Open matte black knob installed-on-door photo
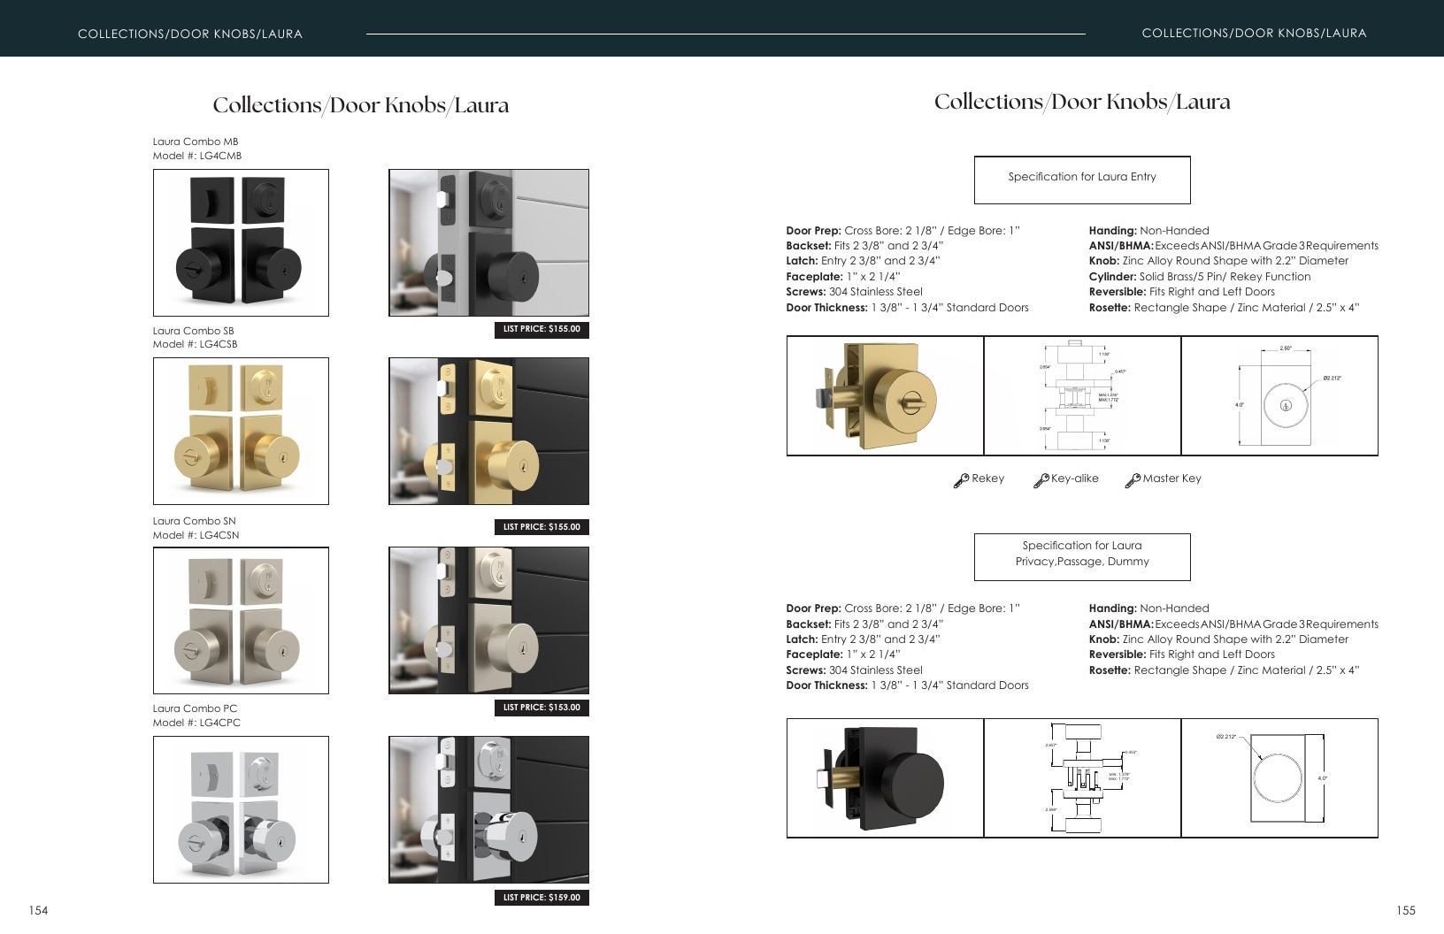Screen dimensions: 1444x934 pos(488,242)
